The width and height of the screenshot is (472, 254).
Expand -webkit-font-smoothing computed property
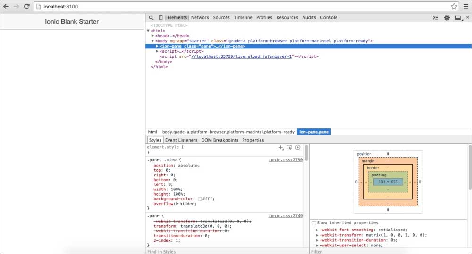pos(317,229)
